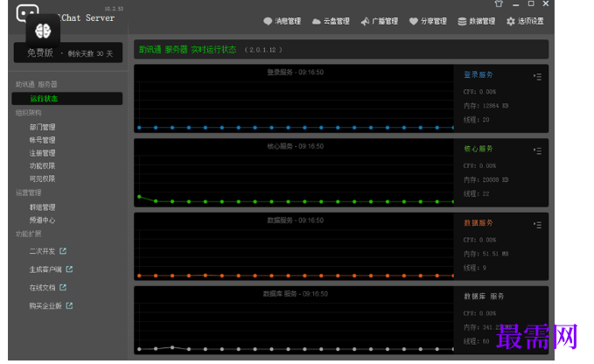Viewport: 594px width, 364px height.
Task: Click the external-link icon next to 二次开发
Action: tap(63, 251)
